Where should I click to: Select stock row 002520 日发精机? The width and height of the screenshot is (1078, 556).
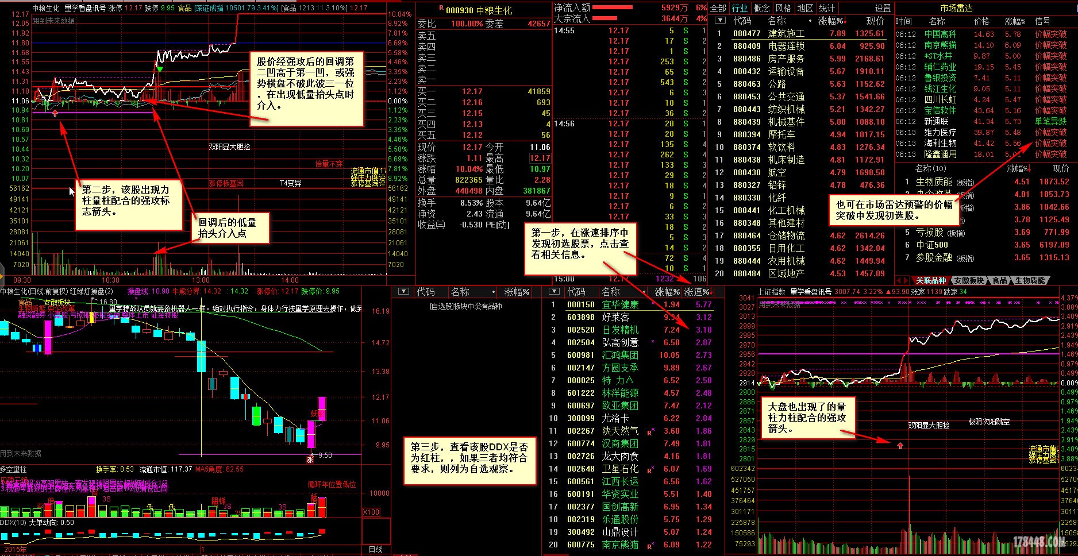coord(631,330)
